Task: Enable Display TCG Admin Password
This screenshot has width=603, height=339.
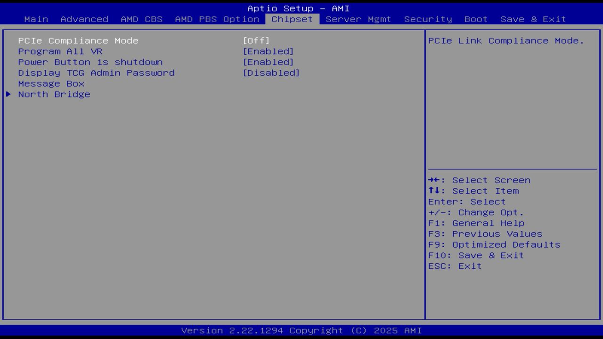Action: point(96,73)
